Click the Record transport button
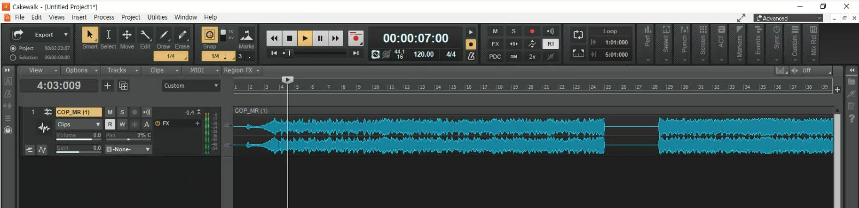Viewport: 859px width, 208px height. point(356,38)
